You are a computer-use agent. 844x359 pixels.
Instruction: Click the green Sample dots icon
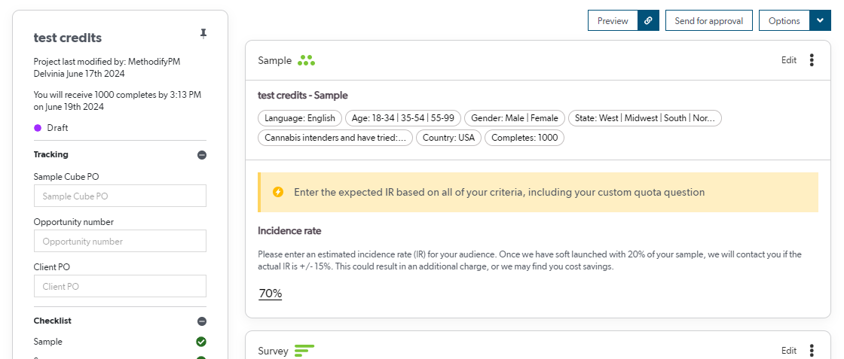point(306,60)
